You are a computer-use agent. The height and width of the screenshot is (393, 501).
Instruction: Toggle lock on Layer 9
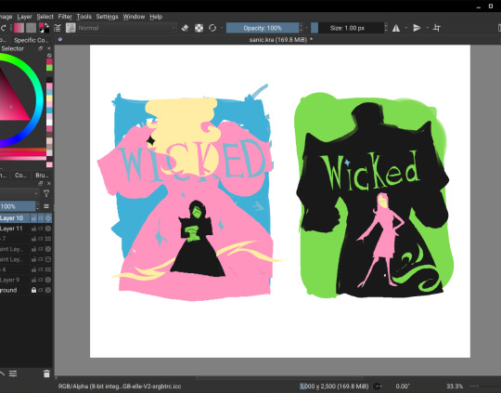(33, 280)
